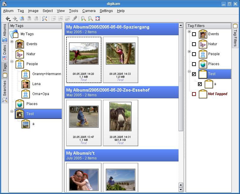Select the child on bicycle photo
The height and width of the screenshot is (194, 240).
[84, 117]
